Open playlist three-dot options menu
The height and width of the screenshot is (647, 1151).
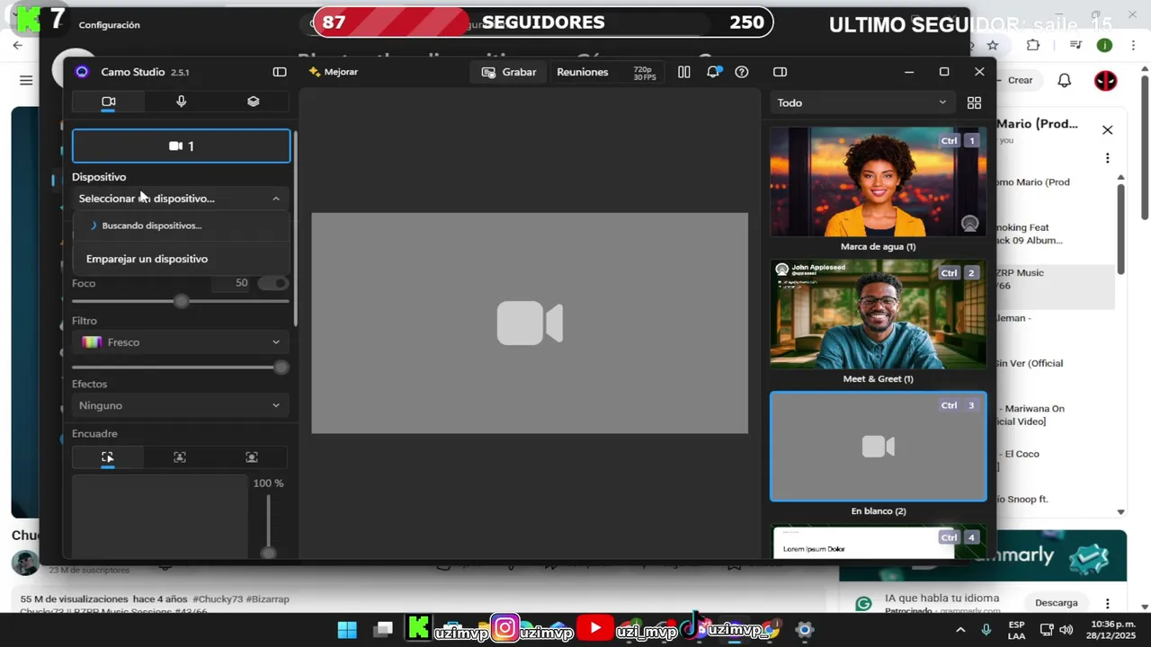point(1108,158)
